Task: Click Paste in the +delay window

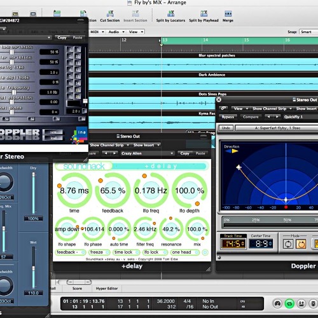Action: 200,153
